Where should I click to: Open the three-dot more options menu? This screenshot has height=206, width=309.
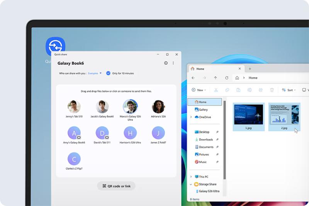(x=173, y=63)
